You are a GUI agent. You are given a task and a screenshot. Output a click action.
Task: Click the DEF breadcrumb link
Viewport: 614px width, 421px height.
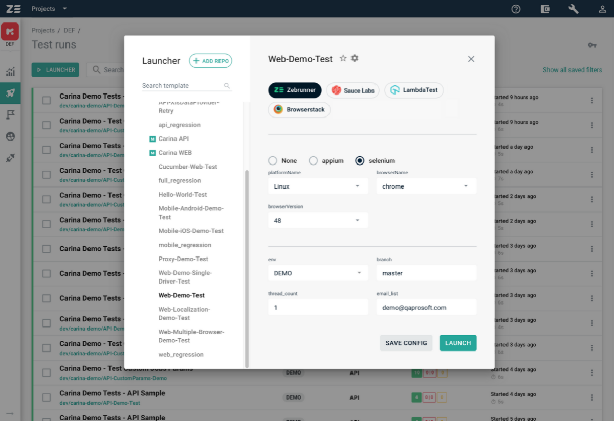69,31
